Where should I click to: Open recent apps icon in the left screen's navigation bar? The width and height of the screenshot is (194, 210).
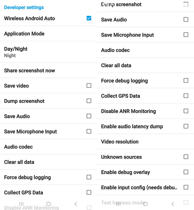[22, 204]
